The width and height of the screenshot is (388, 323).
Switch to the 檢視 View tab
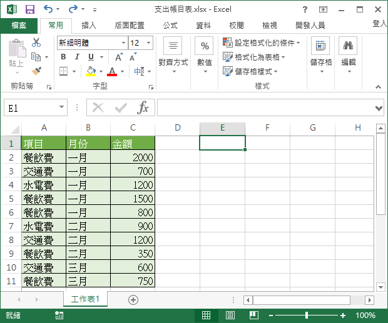tap(270, 25)
